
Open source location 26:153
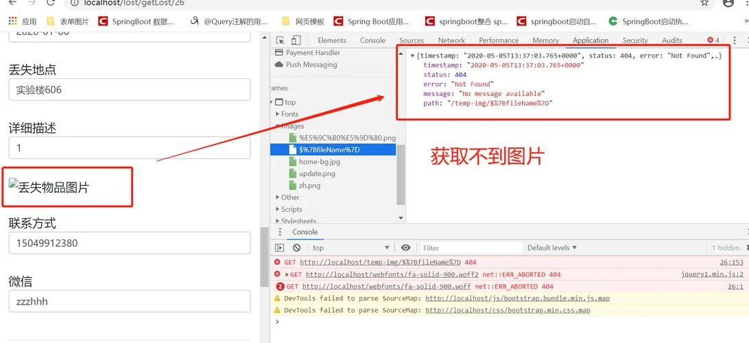point(732,262)
